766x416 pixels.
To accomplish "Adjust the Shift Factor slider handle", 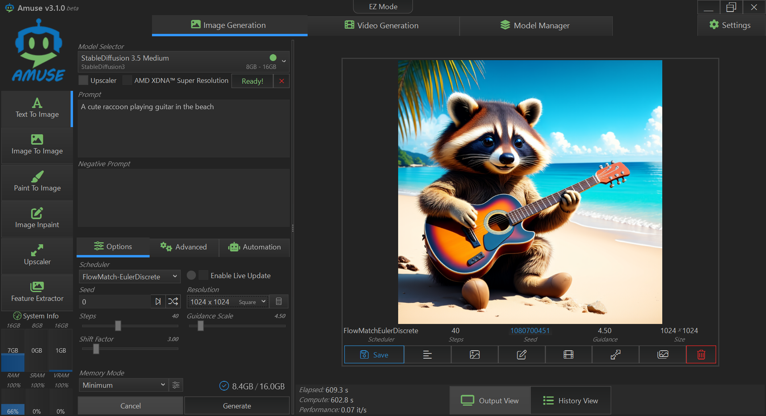I will pos(96,349).
